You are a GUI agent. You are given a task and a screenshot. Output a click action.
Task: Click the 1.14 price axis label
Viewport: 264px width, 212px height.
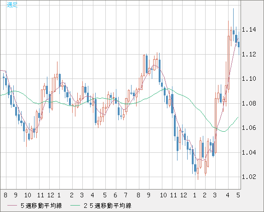249,30
